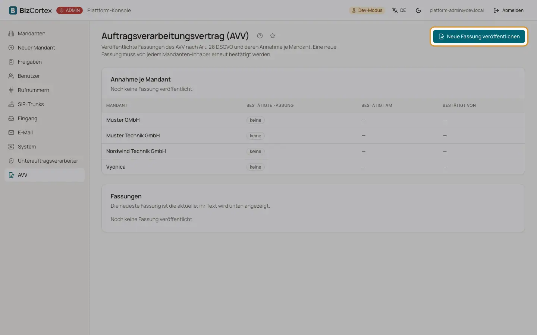
Task: Click the keine badge for Vyonica
Action: 255,167
